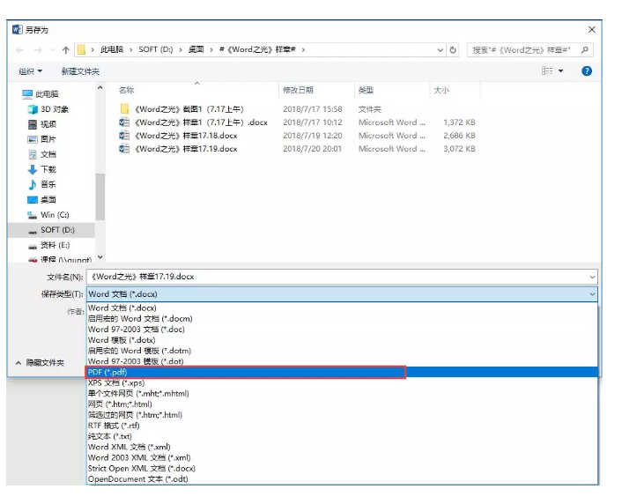Viewport: 622px width, 504px height.
Task: Close the 另存为 dialog
Action: (x=591, y=29)
